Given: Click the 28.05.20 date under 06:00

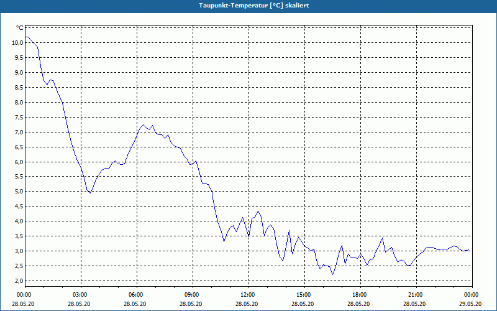Looking at the screenshot, I should 135,304.
